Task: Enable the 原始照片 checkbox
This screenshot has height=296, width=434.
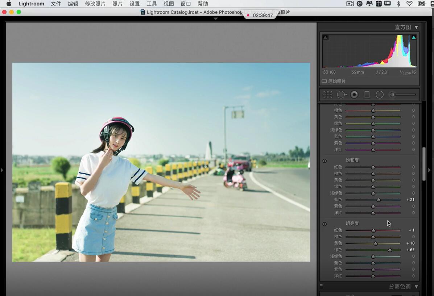Action: pos(324,82)
